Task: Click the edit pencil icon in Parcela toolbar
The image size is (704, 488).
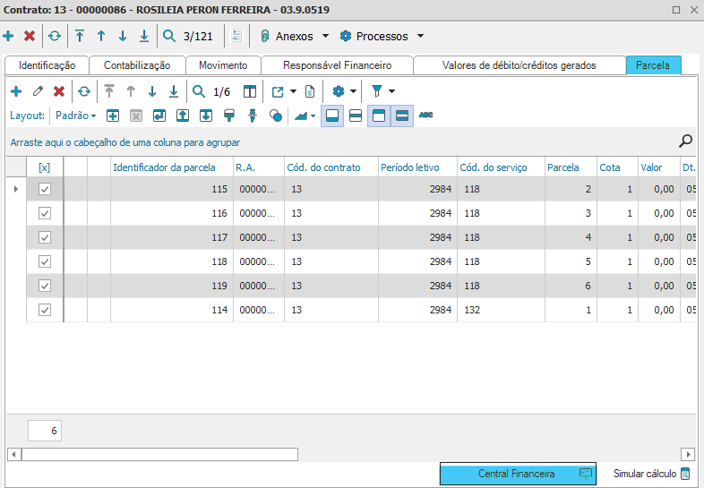Action: 38,91
